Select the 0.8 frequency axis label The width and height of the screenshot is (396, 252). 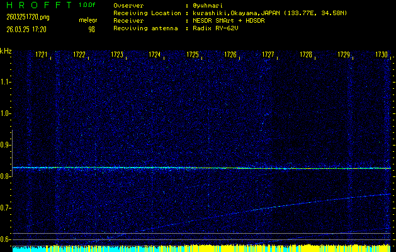(6, 176)
